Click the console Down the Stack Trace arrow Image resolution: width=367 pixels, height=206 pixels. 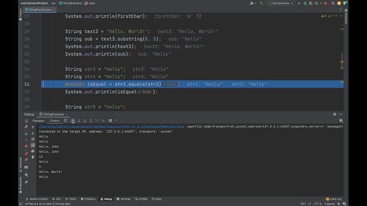(x=33, y=133)
